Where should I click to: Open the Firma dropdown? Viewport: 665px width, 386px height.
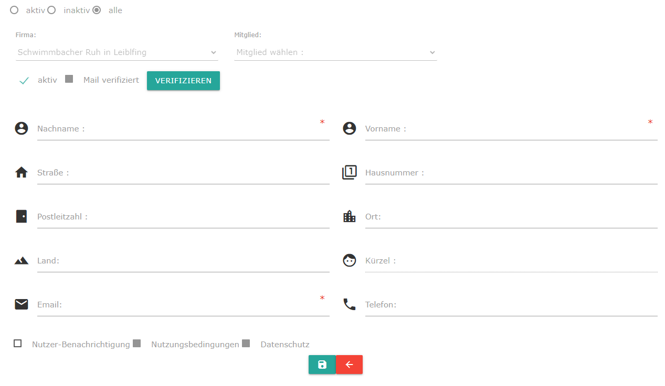(x=117, y=52)
